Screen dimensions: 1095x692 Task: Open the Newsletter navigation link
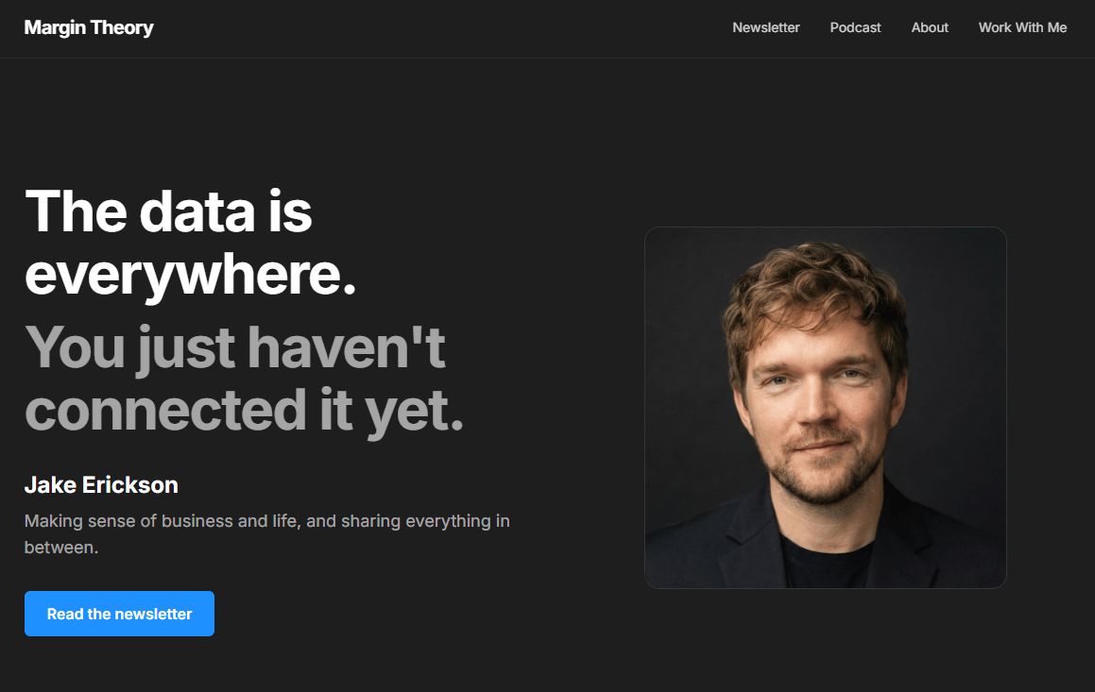(x=766, y=28)
